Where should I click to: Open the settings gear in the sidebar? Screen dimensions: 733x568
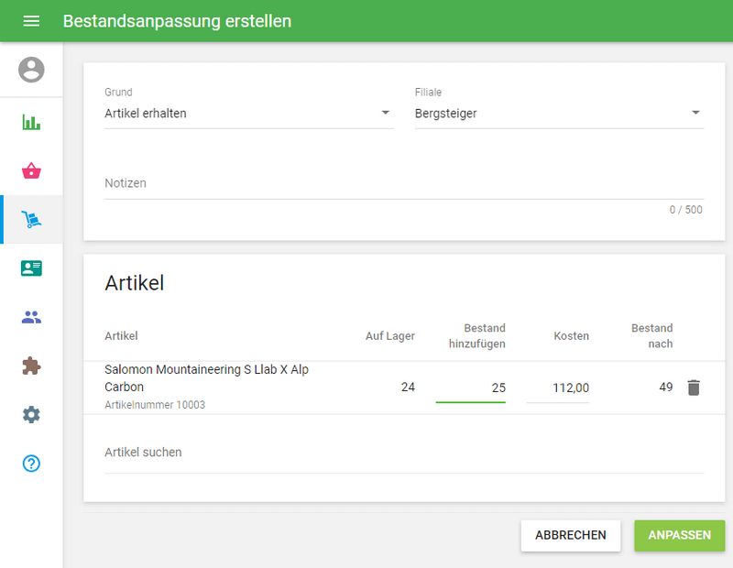31,414
